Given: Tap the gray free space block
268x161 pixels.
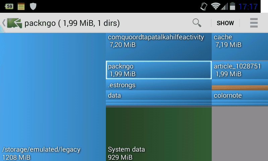Looking at the screenshot, I should pos(240,134).
